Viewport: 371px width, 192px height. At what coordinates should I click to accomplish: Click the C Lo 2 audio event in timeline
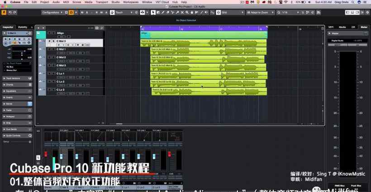click(208, 84)
